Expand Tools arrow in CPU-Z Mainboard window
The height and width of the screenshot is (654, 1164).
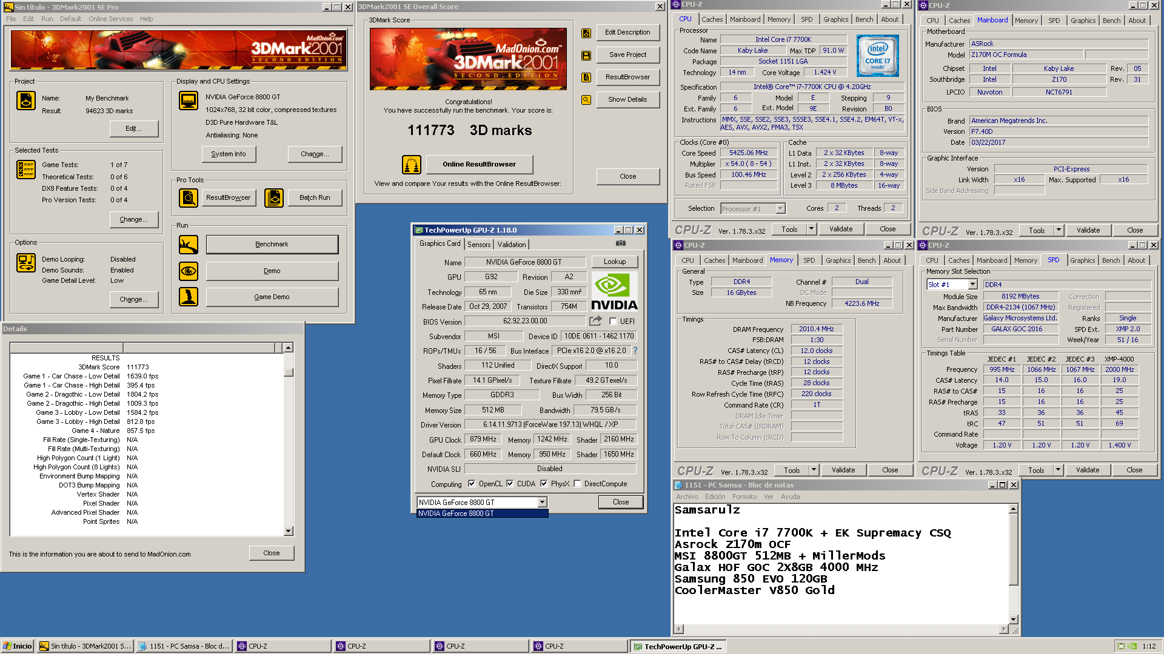1059,230
